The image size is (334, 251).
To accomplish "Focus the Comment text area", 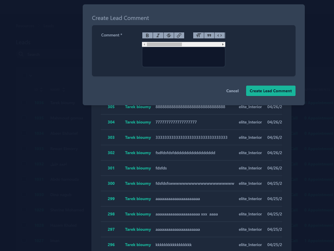I will click(183, 57).
